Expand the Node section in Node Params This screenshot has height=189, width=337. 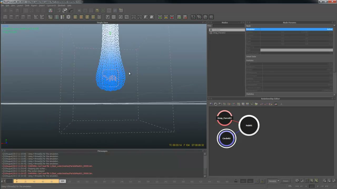(x=289, y=26)
